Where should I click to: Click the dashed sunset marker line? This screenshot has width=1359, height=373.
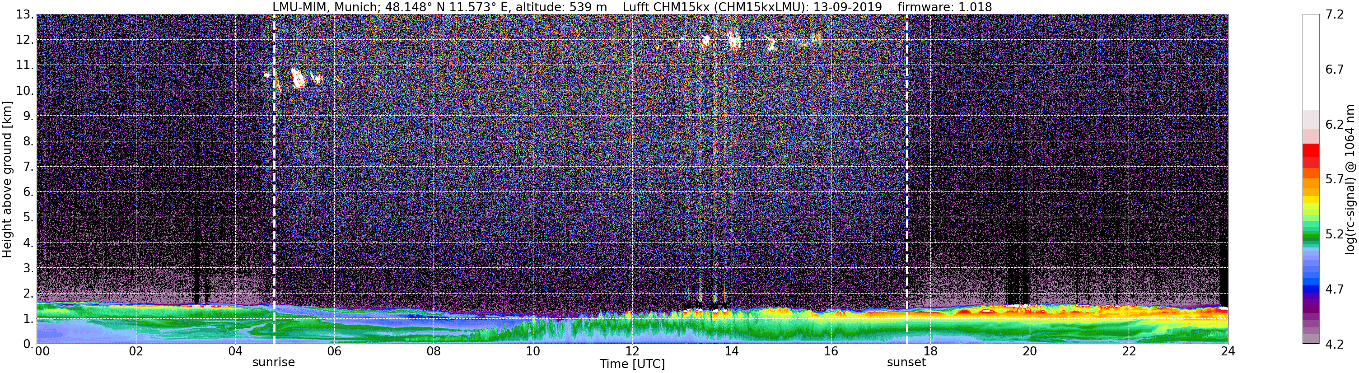907,179
